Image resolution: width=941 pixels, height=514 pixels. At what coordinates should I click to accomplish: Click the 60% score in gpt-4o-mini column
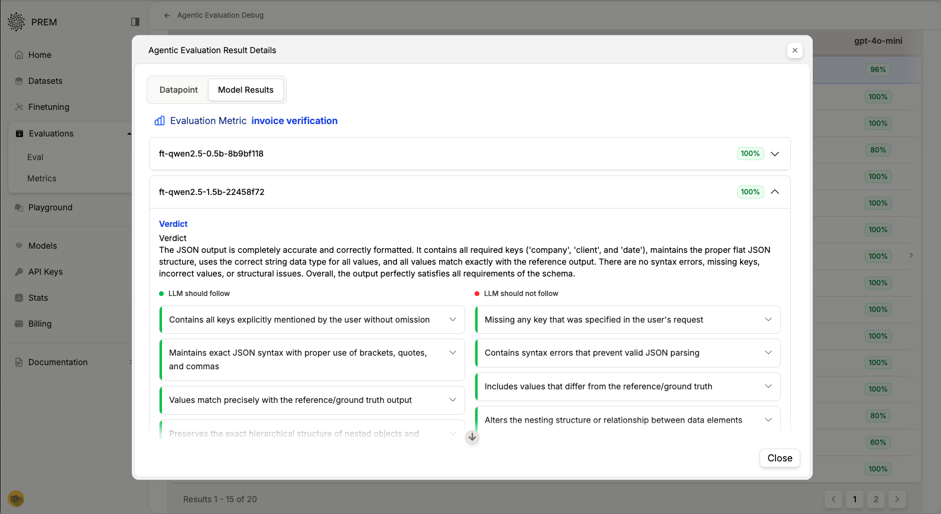pyautogui.click(x=878, y=443)
